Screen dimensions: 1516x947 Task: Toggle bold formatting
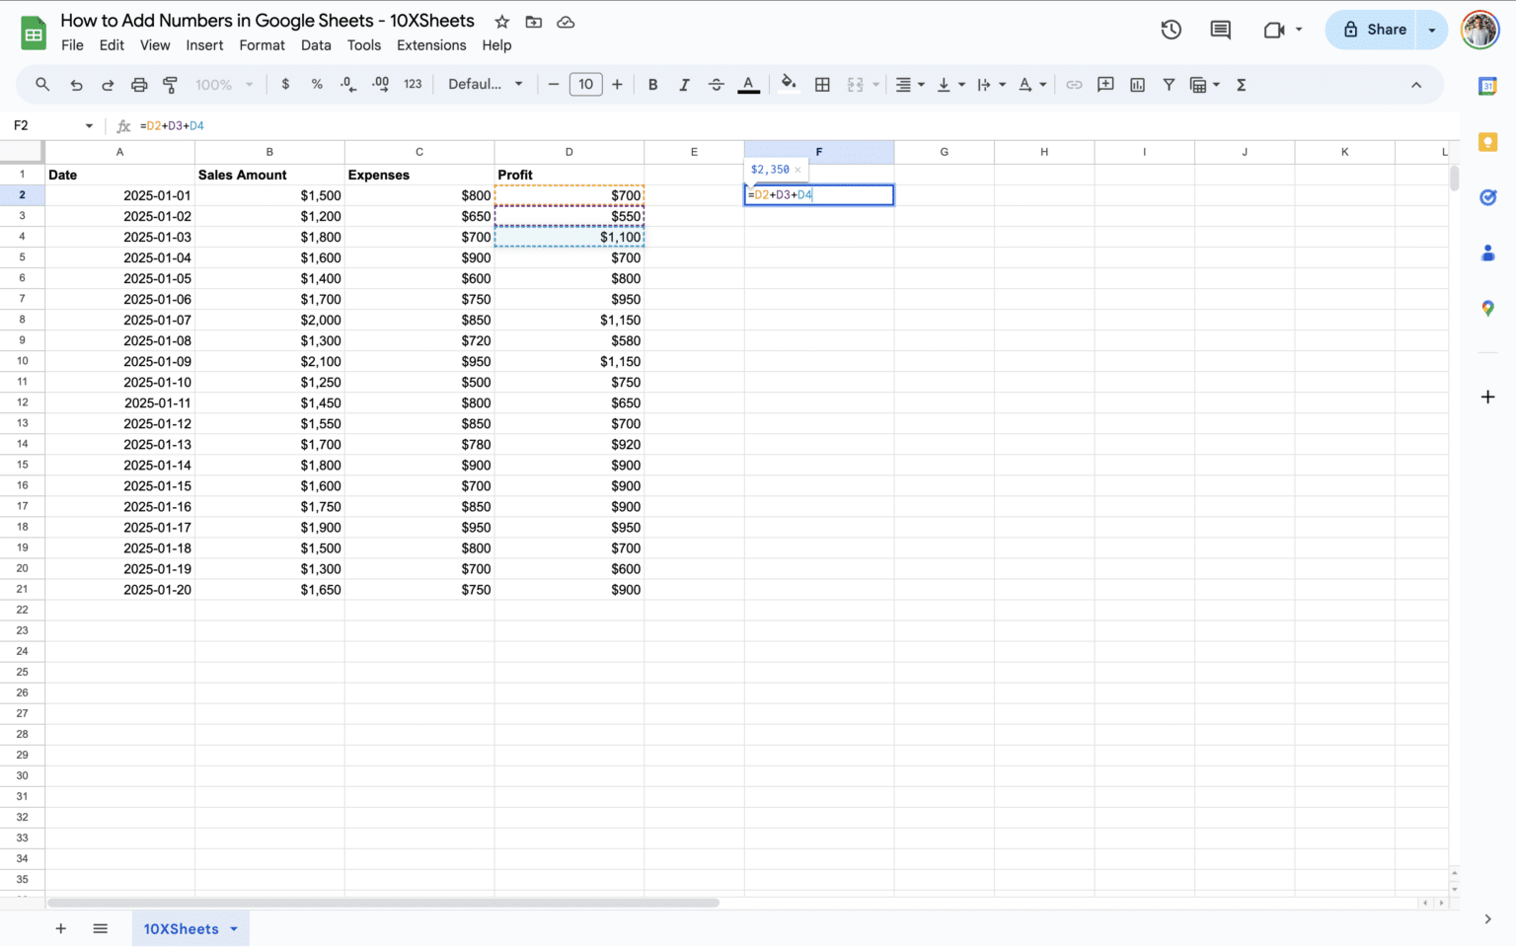652,84
